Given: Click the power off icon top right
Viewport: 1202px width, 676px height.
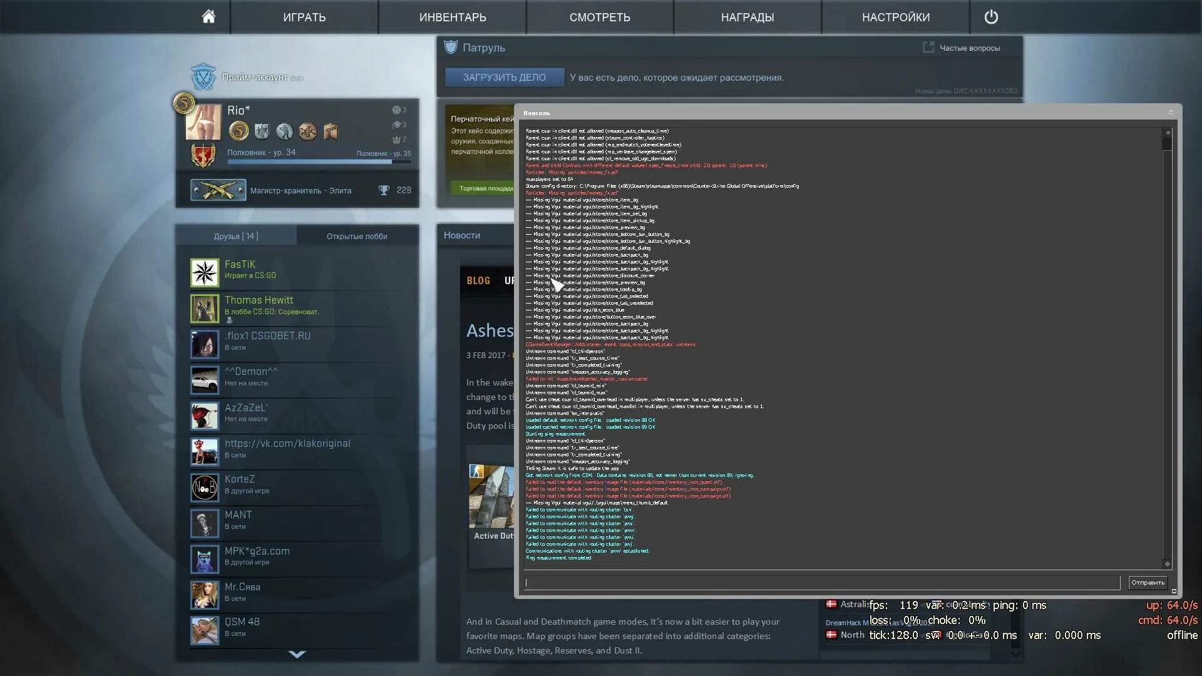Looking at the screenshot, I should tap(991, 17).
